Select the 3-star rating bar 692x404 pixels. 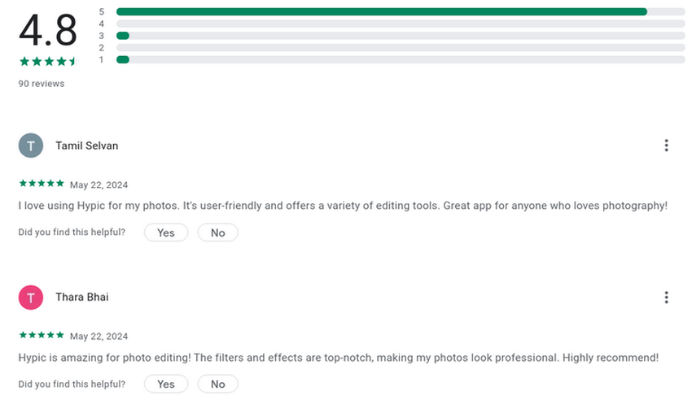click(x=401, y=36)
